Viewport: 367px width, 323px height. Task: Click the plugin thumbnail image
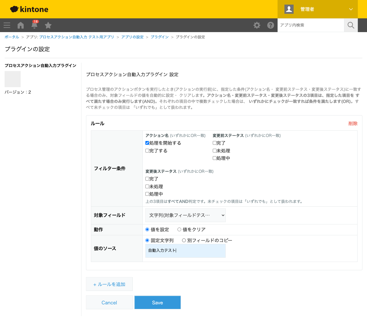point(13,79)
